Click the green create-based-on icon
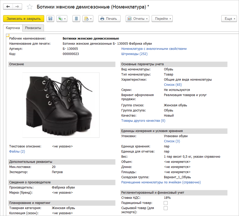This screenshot has height=216, width=239. [x=62, y=18]
